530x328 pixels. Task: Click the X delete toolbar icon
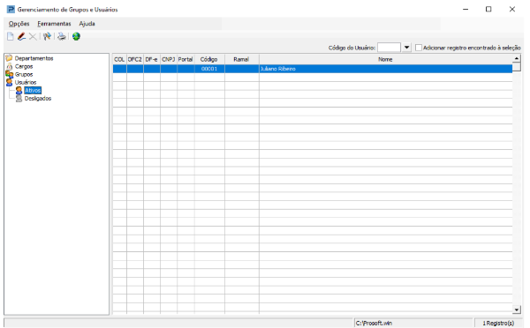[33, 36]
